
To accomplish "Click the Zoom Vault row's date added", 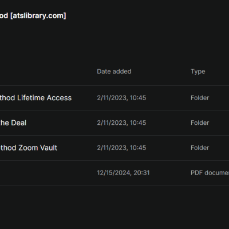I will click(x=121, y=148).
